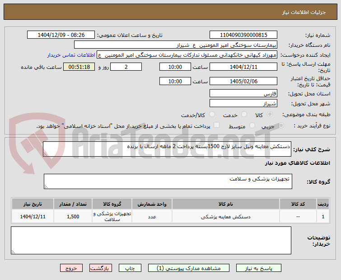Viewport: 341px width, 280px height.
Task: Click the نام کالا column header
Action: [x=226, y=204]
